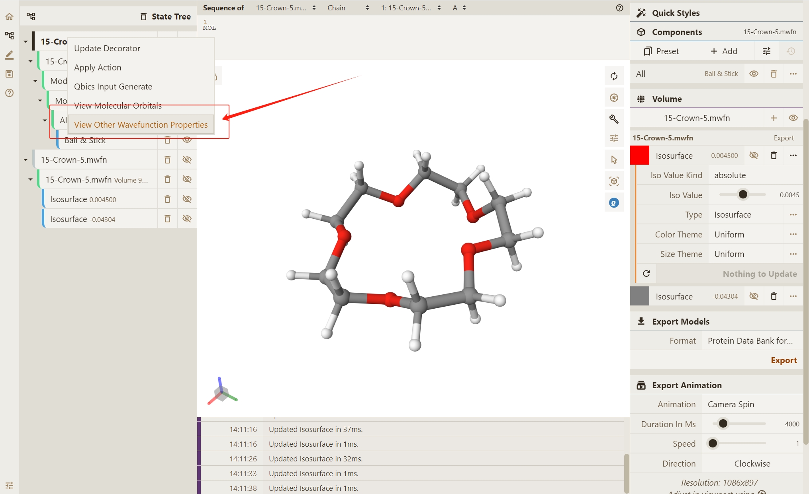Click the screenshot/snapshot aperture icon
This screenshot has width=809, height=494.
pyautogui.click(x=614, y=98)
